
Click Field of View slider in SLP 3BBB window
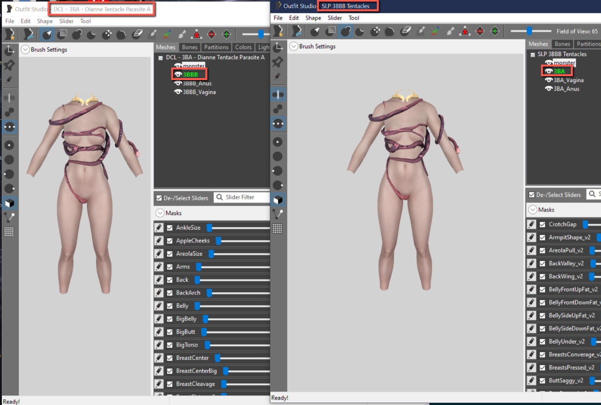531,31
